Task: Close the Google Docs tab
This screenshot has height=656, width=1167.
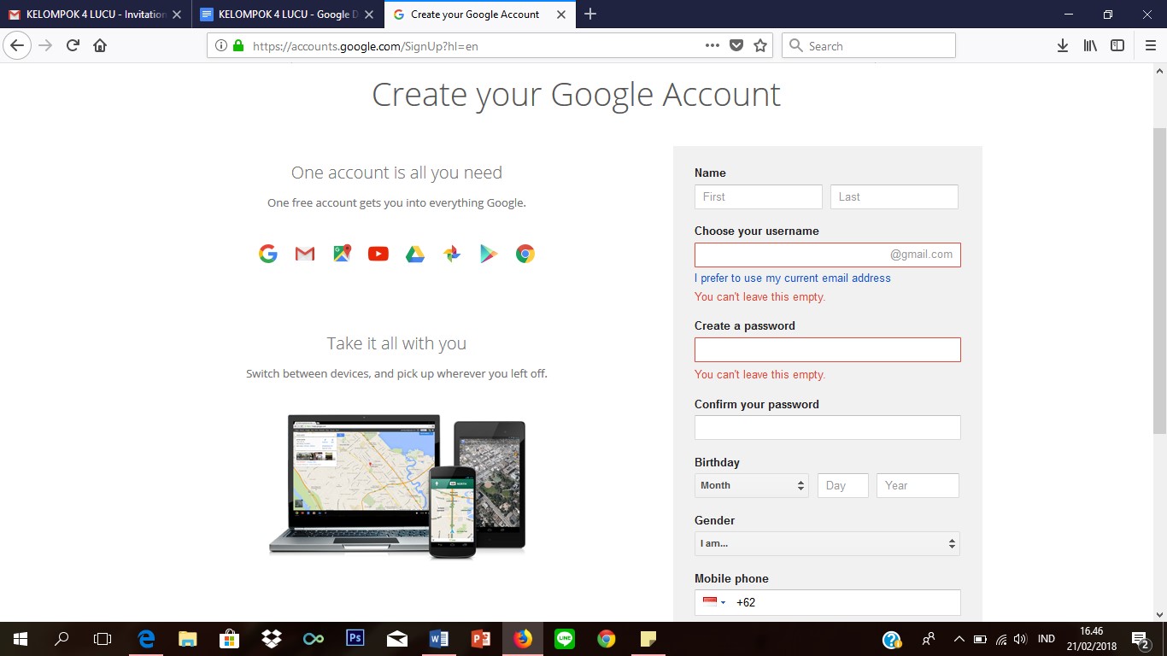Action: point(368,15)
